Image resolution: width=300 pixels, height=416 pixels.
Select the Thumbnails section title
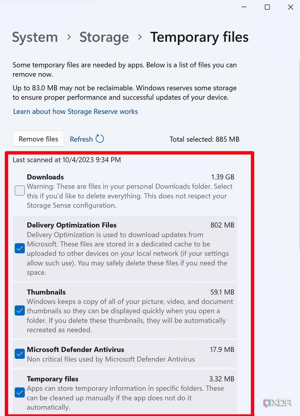point(46,292)
